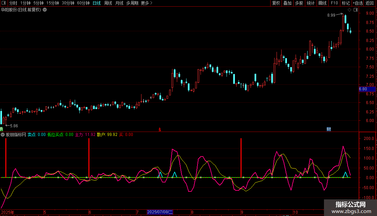Click the 2025年 label on time axis
377x216 pixels.
pos(8,212)
